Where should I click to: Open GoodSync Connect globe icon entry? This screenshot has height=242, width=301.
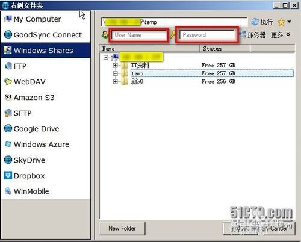point(8,34)
